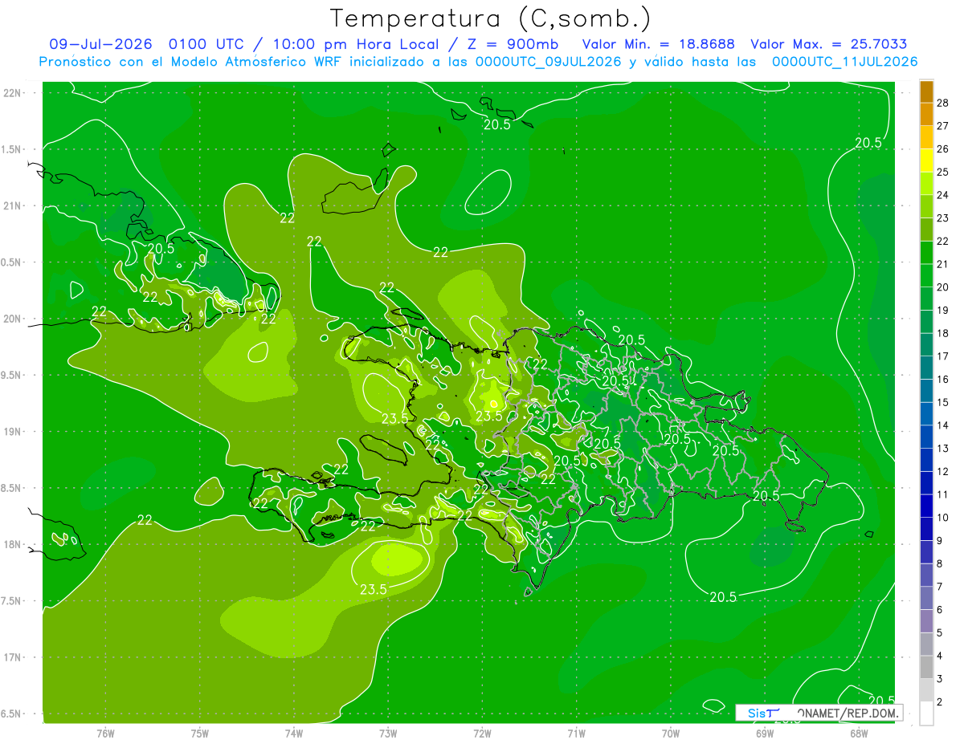Click the '21' colorbar scale label
The width and height of the screenshot is (964, 744).
point(942,264)
